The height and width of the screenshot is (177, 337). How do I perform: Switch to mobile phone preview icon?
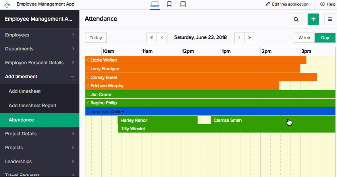169,4
